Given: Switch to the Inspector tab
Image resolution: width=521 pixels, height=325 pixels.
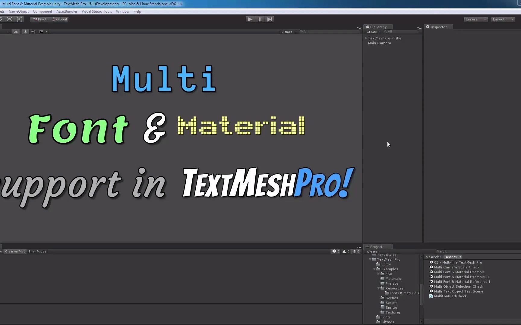Looking at the screenshot, I should click(439, 27).
